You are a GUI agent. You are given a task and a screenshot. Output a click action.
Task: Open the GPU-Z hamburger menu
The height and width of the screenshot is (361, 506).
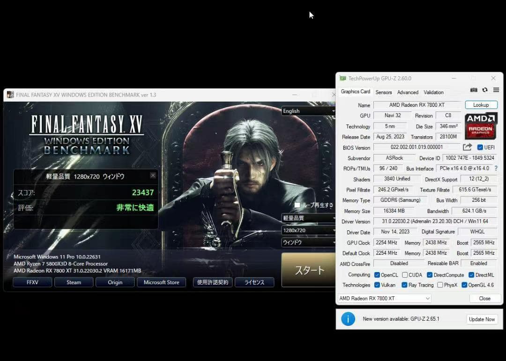(496, 90)
